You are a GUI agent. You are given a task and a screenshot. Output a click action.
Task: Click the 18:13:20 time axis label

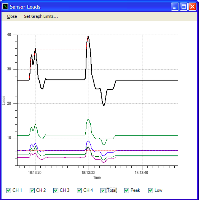35,172
